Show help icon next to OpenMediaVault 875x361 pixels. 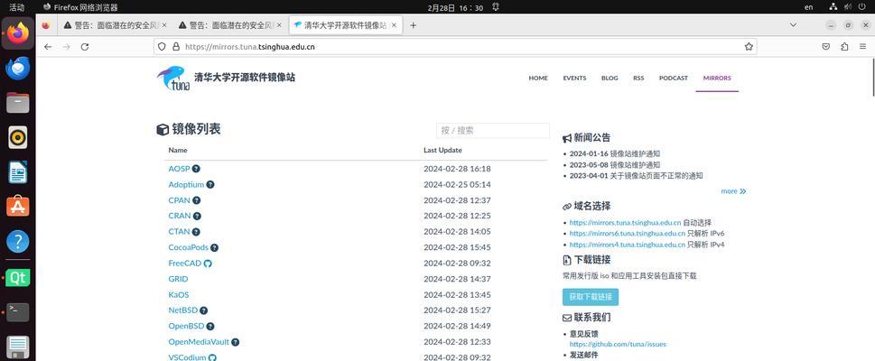pyautogui.click(x=236, y=341)
